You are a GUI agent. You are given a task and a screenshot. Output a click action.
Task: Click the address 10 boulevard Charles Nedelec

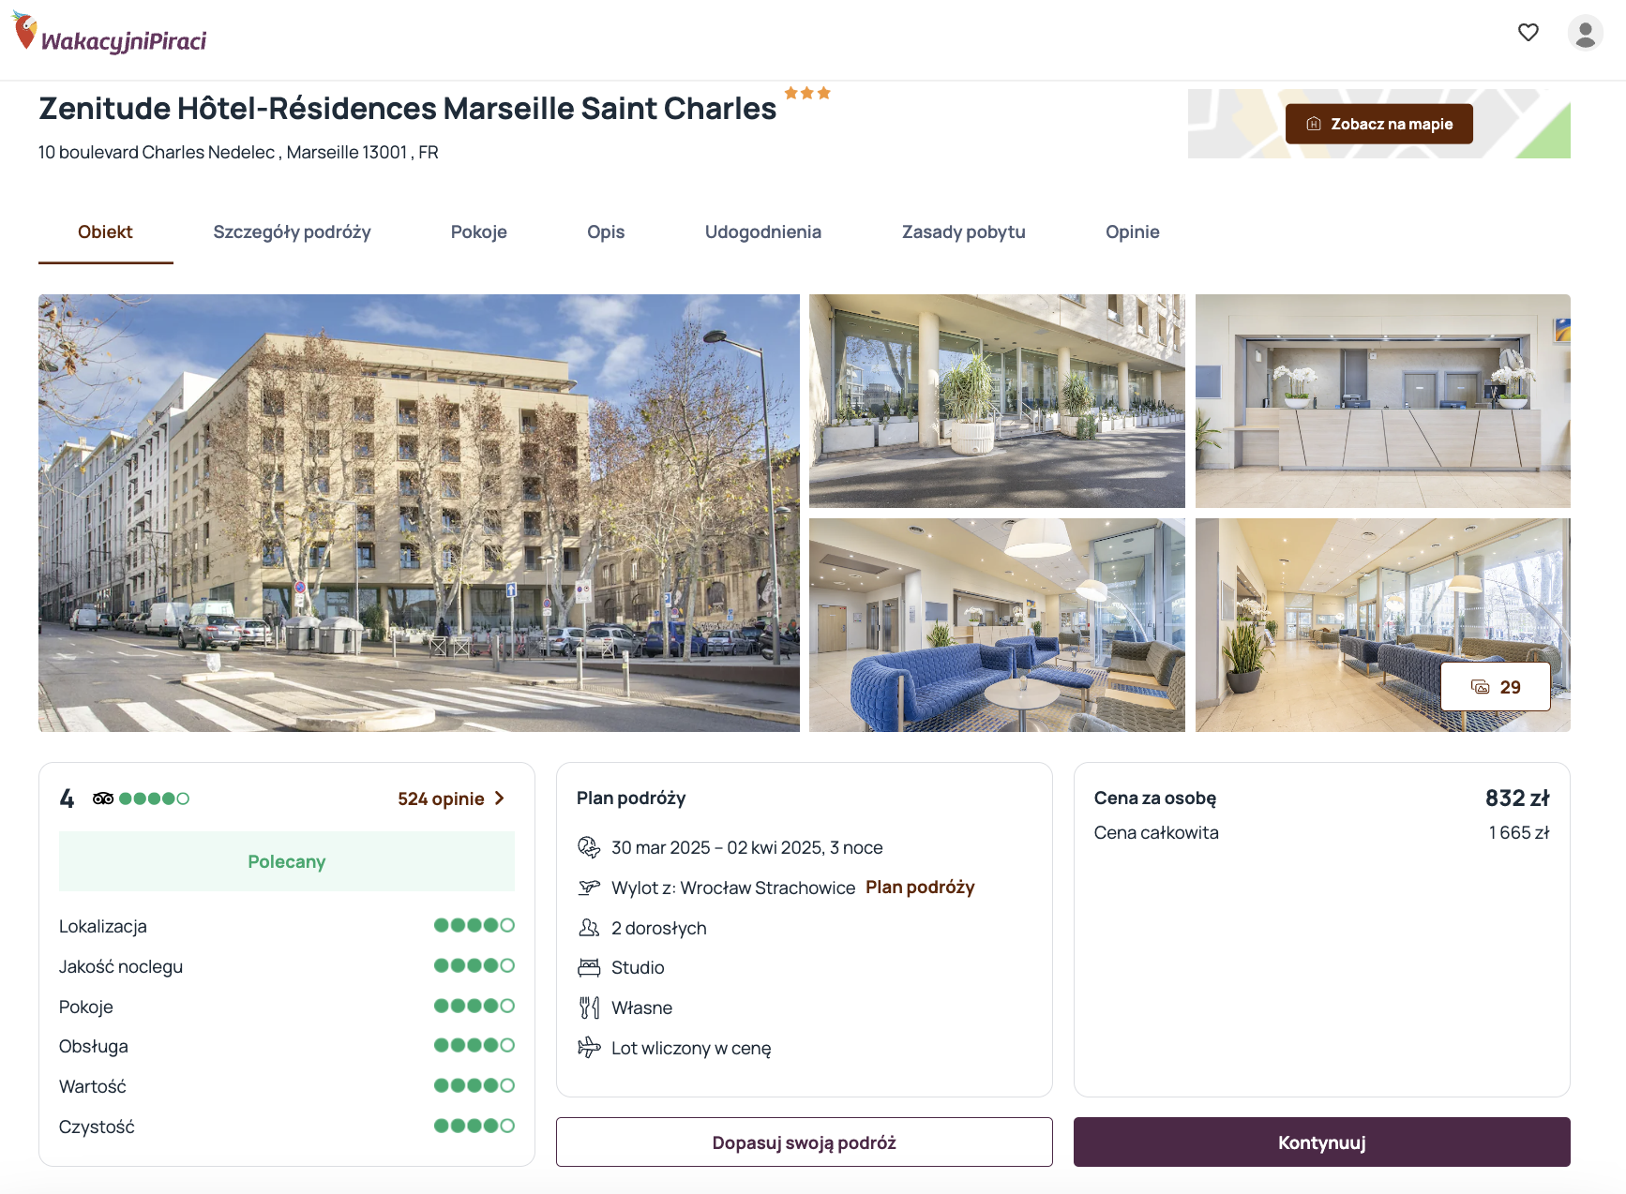[x=238, y=153]
